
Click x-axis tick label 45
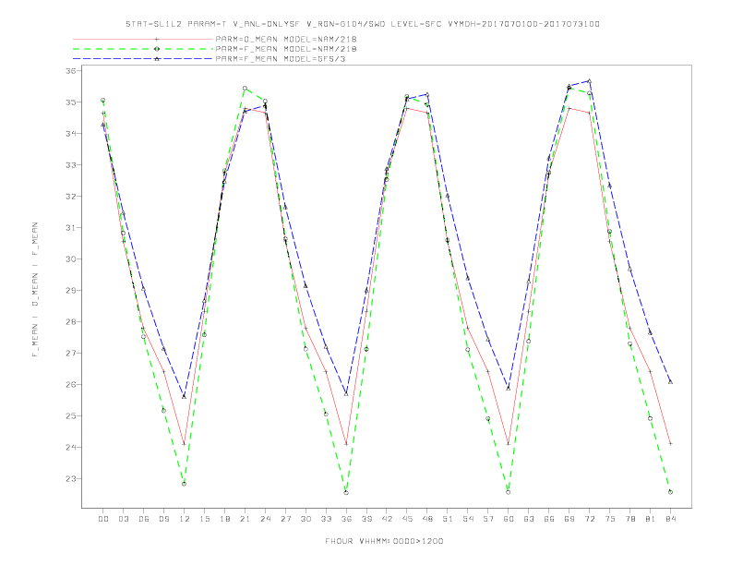[407, 519]
